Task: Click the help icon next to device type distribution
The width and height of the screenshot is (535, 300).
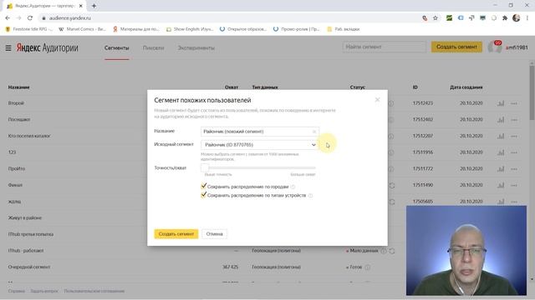Action: [310, 196]
